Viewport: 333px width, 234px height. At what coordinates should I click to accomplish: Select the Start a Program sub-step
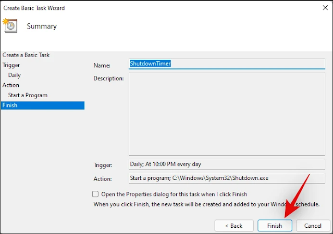pyautogui.click(x=28, y=95)
